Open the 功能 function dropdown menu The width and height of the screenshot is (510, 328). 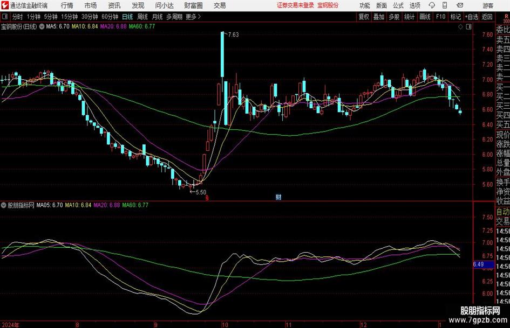click(365, 5)
